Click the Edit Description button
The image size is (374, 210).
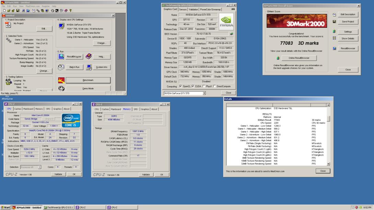[x=348, y=14]
